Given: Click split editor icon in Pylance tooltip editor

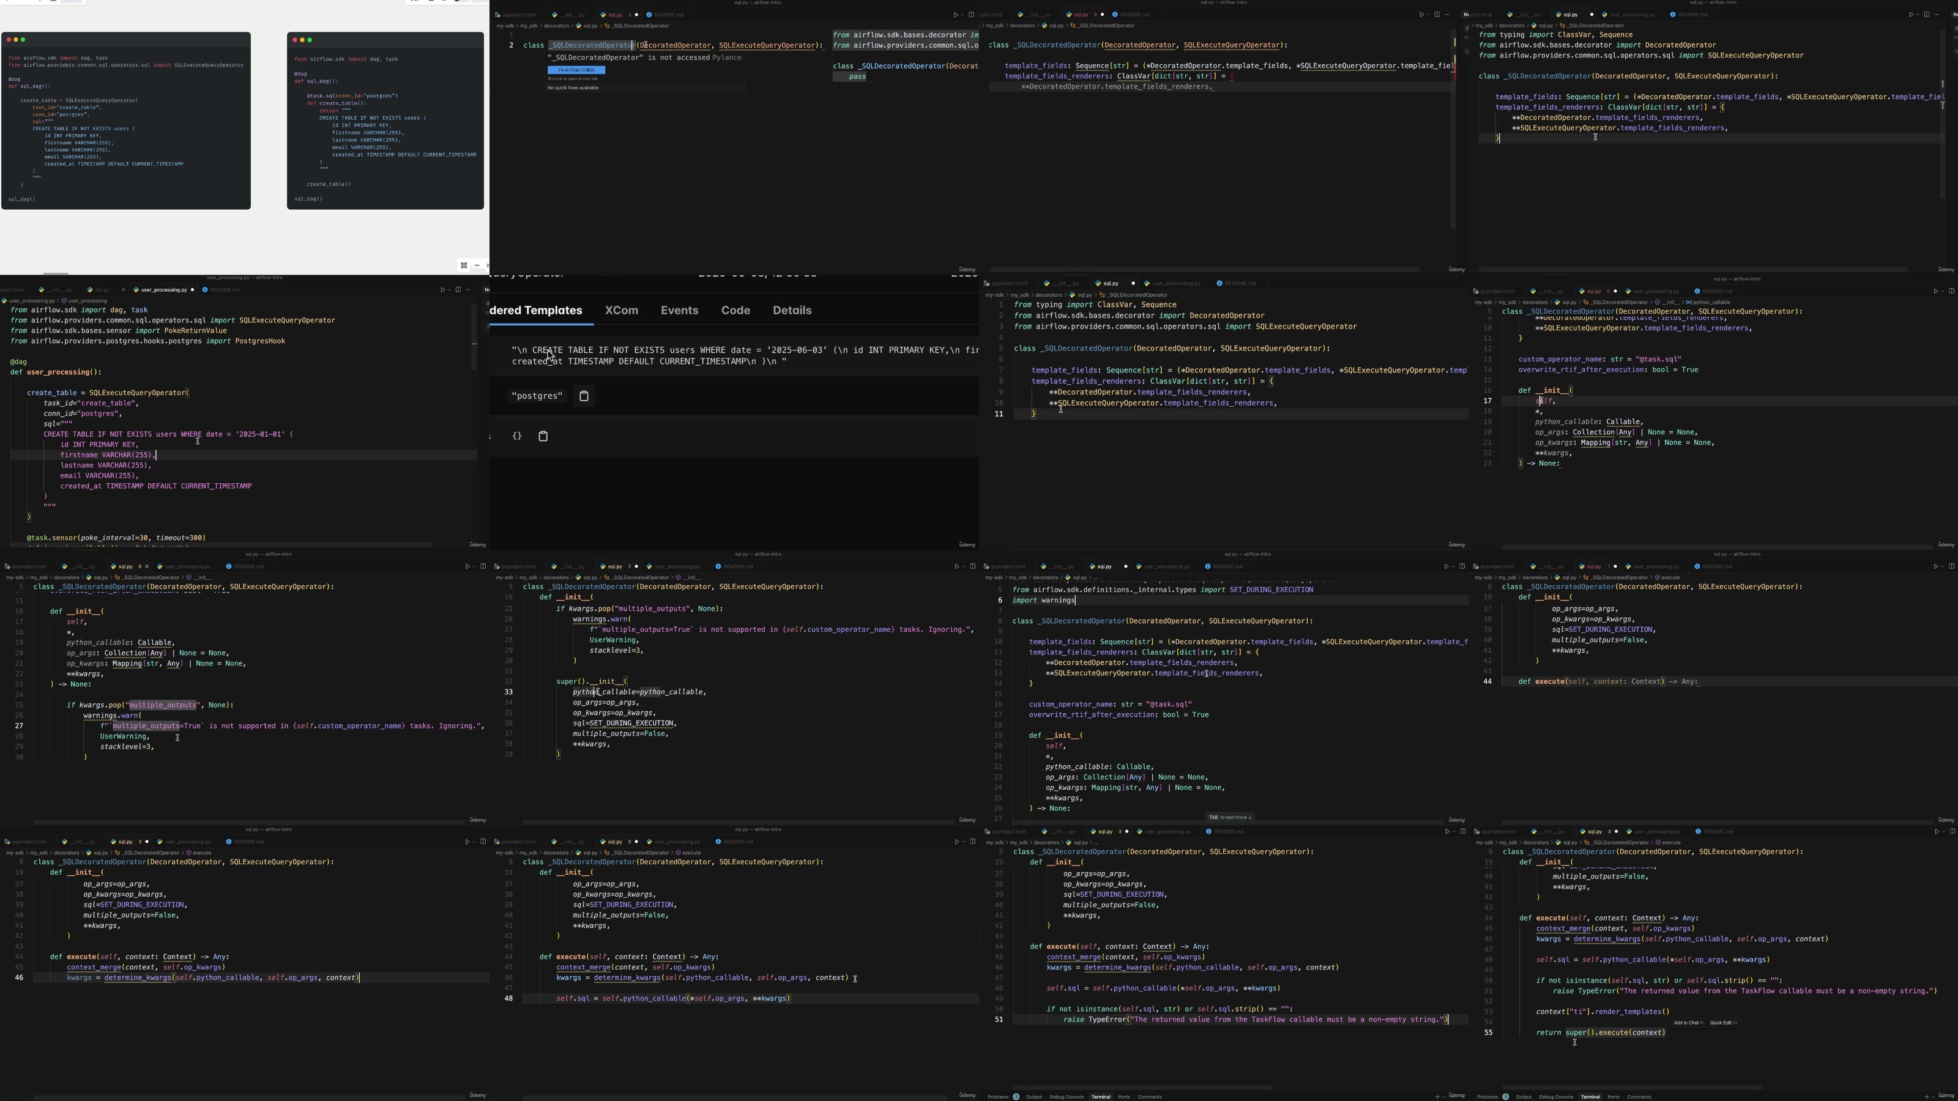Looking at the screenshot, I should pos(972,15).
